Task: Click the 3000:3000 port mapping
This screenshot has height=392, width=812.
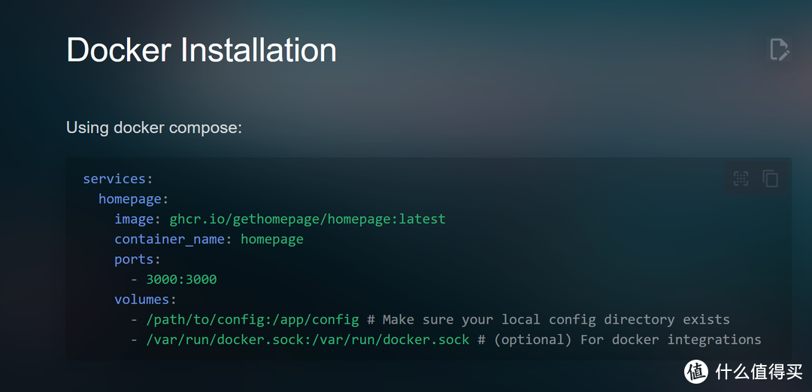Action: pos(181,279)
